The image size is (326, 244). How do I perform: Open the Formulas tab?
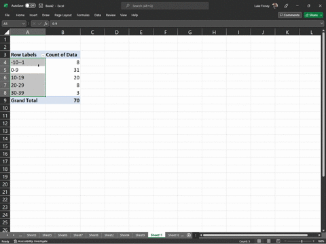[x=83, y=15]
